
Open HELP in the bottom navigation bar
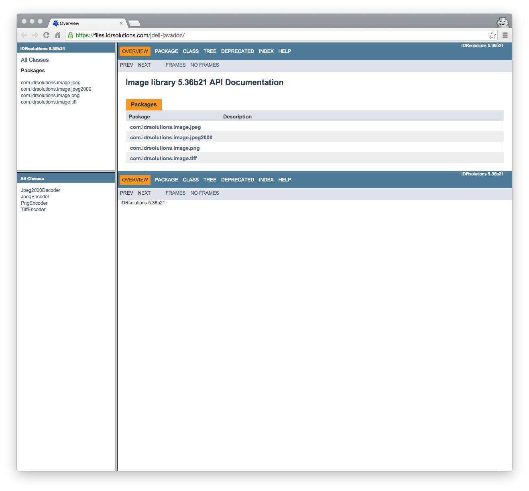point(285,180)
